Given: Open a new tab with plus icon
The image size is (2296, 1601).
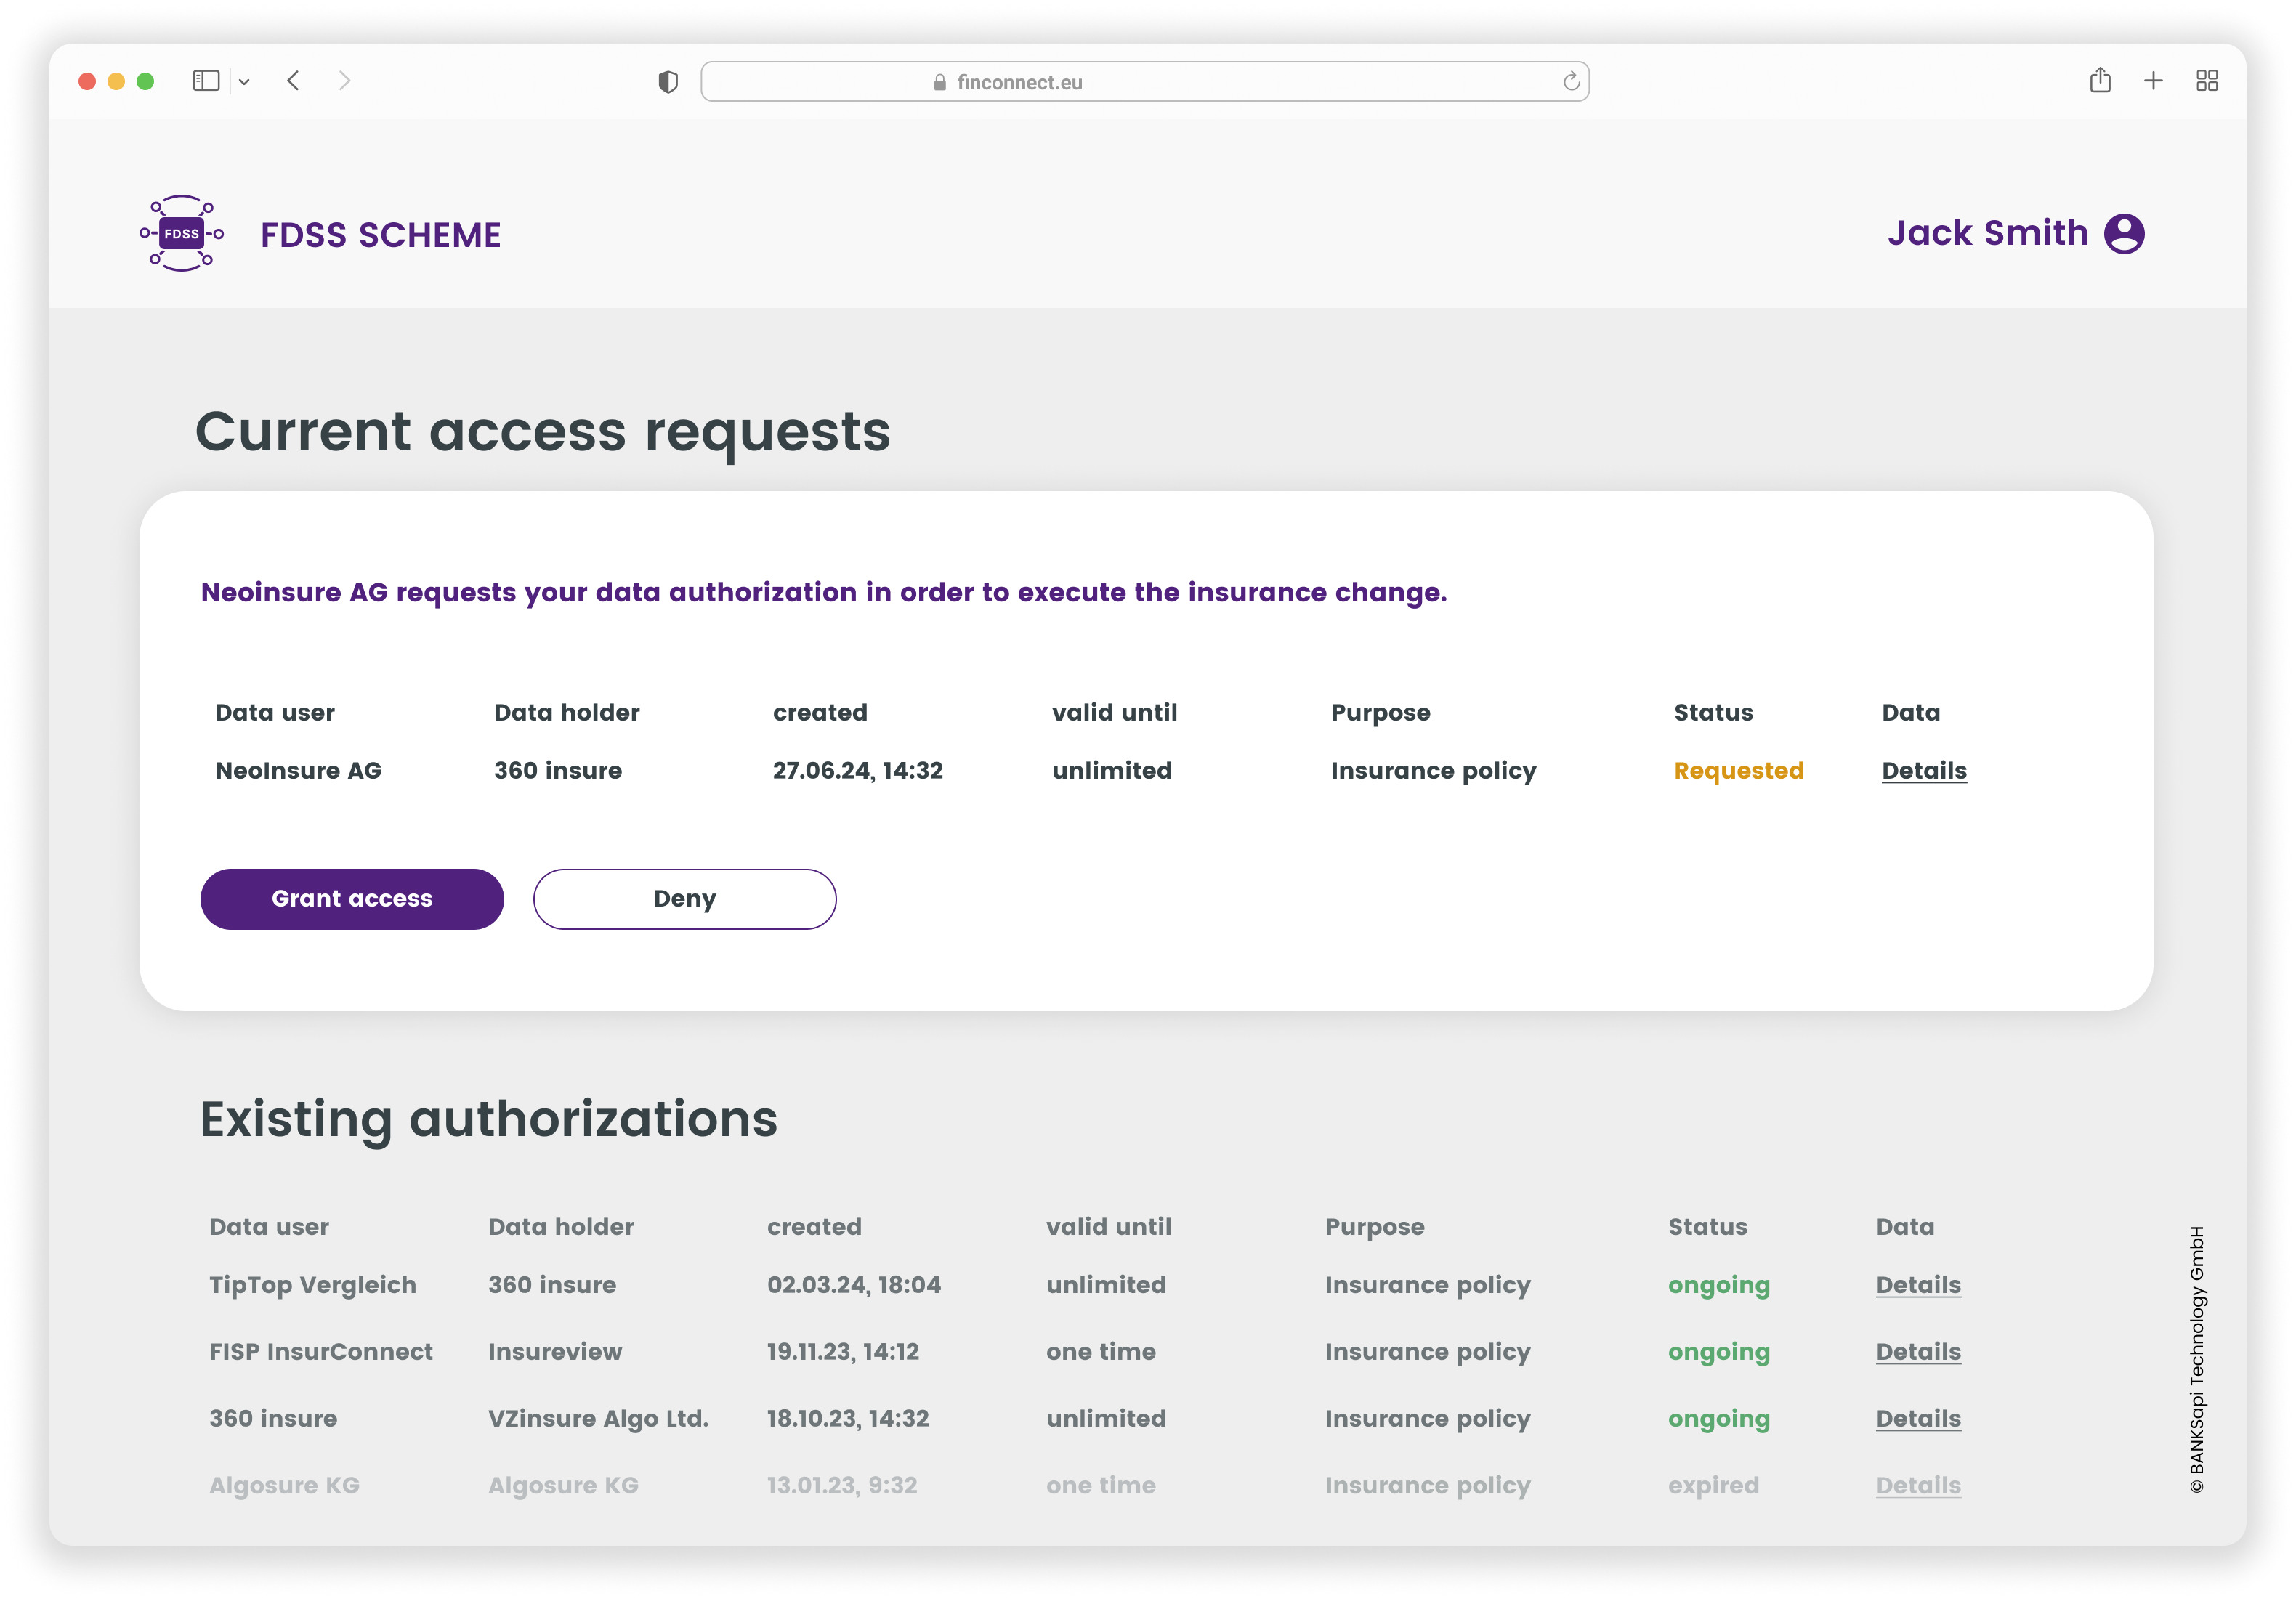Looking at the screenshot, I should 2154,81.
